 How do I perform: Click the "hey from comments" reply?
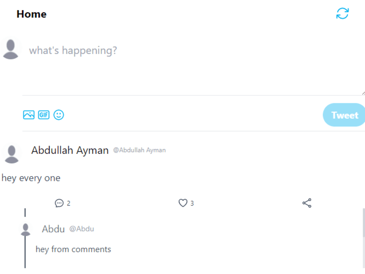73,249
